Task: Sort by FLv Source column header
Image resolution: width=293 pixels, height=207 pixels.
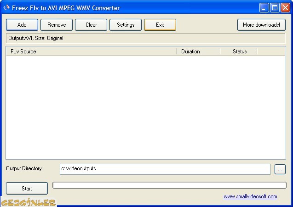Action: click(x=92, y=52)
